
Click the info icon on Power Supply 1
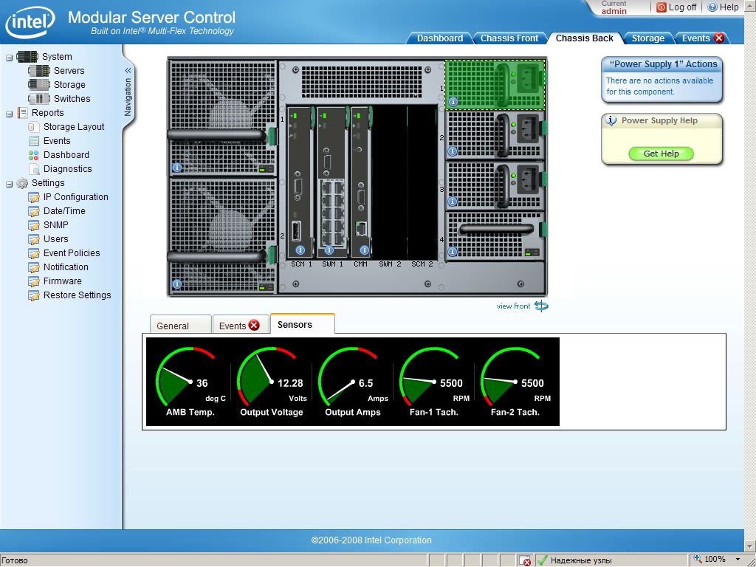tap(453, 102)
